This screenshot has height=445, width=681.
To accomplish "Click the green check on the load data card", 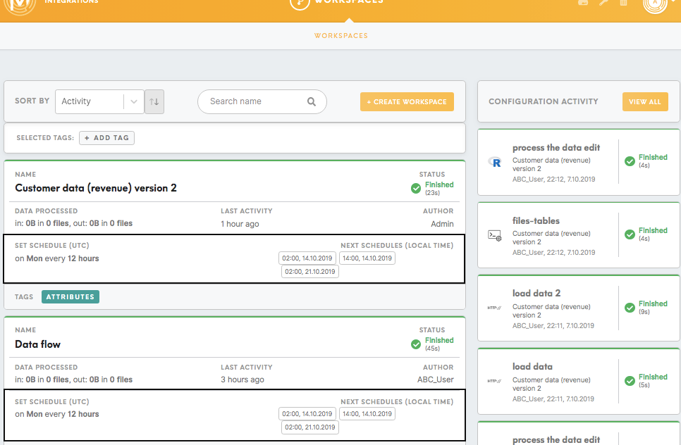I will coord(630,381).
